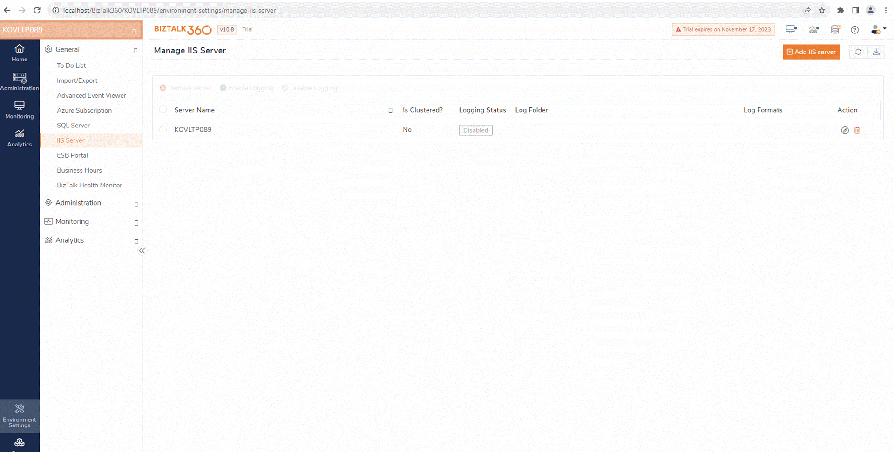Open the Analytics section from the left sidebar
The image size is (894, 452).
coord(19,138)
